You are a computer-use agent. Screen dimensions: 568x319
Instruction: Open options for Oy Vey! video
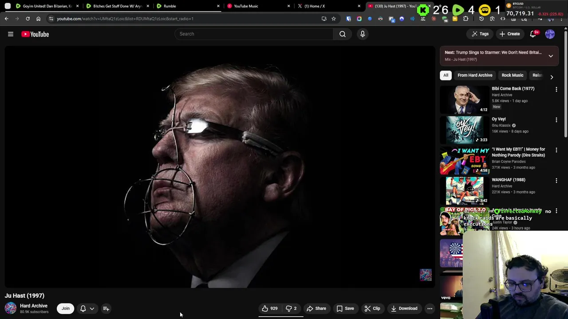[556, 120]
